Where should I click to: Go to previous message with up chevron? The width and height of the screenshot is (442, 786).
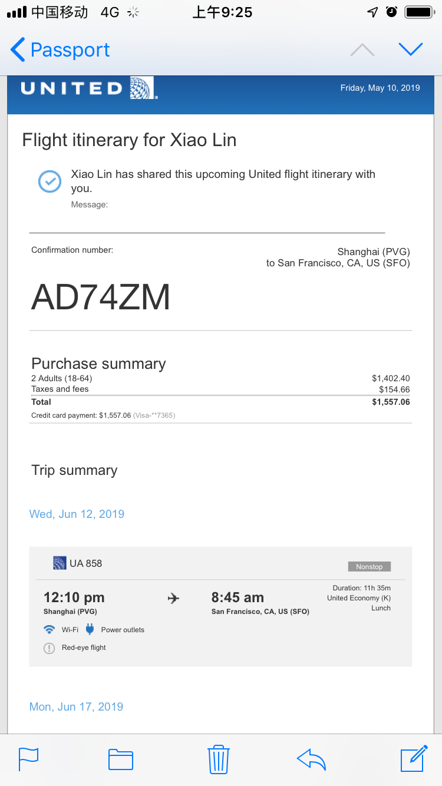click(362, 50)
